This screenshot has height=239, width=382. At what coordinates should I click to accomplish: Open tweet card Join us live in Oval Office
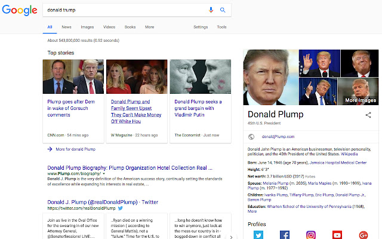pyautogui.click(x=73, y=226)
